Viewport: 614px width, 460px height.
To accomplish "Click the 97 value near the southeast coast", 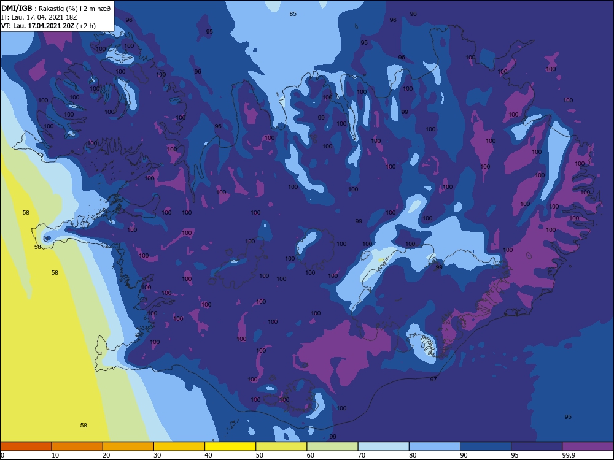I will (433, 379).
